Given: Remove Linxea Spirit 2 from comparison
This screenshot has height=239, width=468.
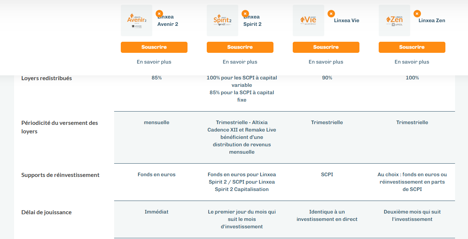Looking at the screenshot, I should (x=245, y=14).
